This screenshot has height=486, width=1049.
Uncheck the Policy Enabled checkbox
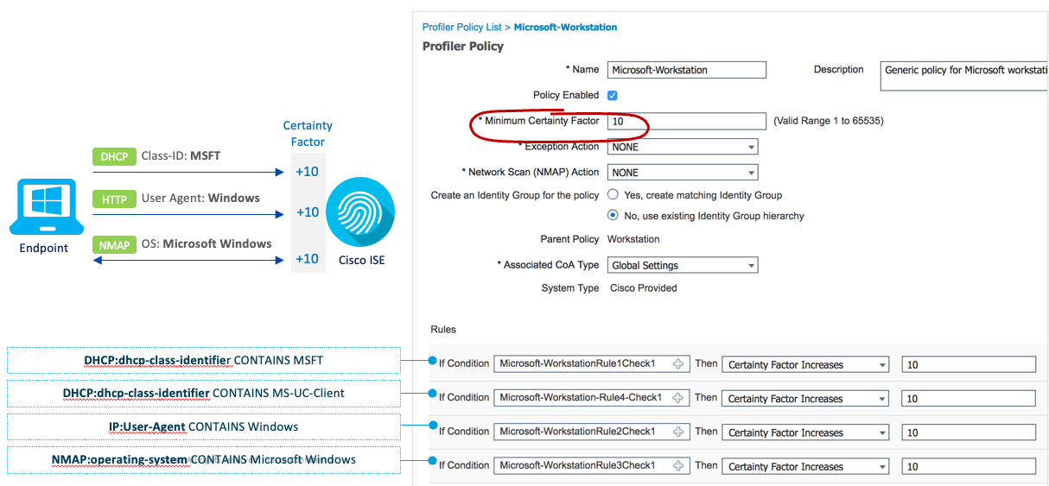613,95
